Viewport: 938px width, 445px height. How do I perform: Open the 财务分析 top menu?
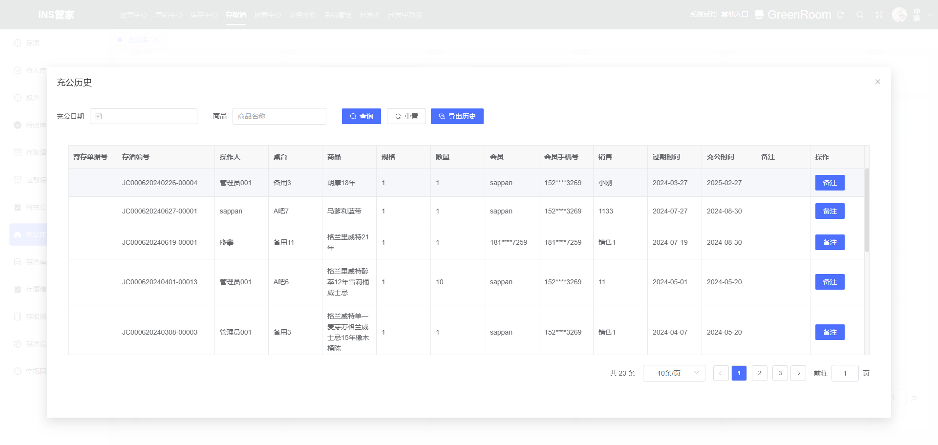click(x=303, y=15)
